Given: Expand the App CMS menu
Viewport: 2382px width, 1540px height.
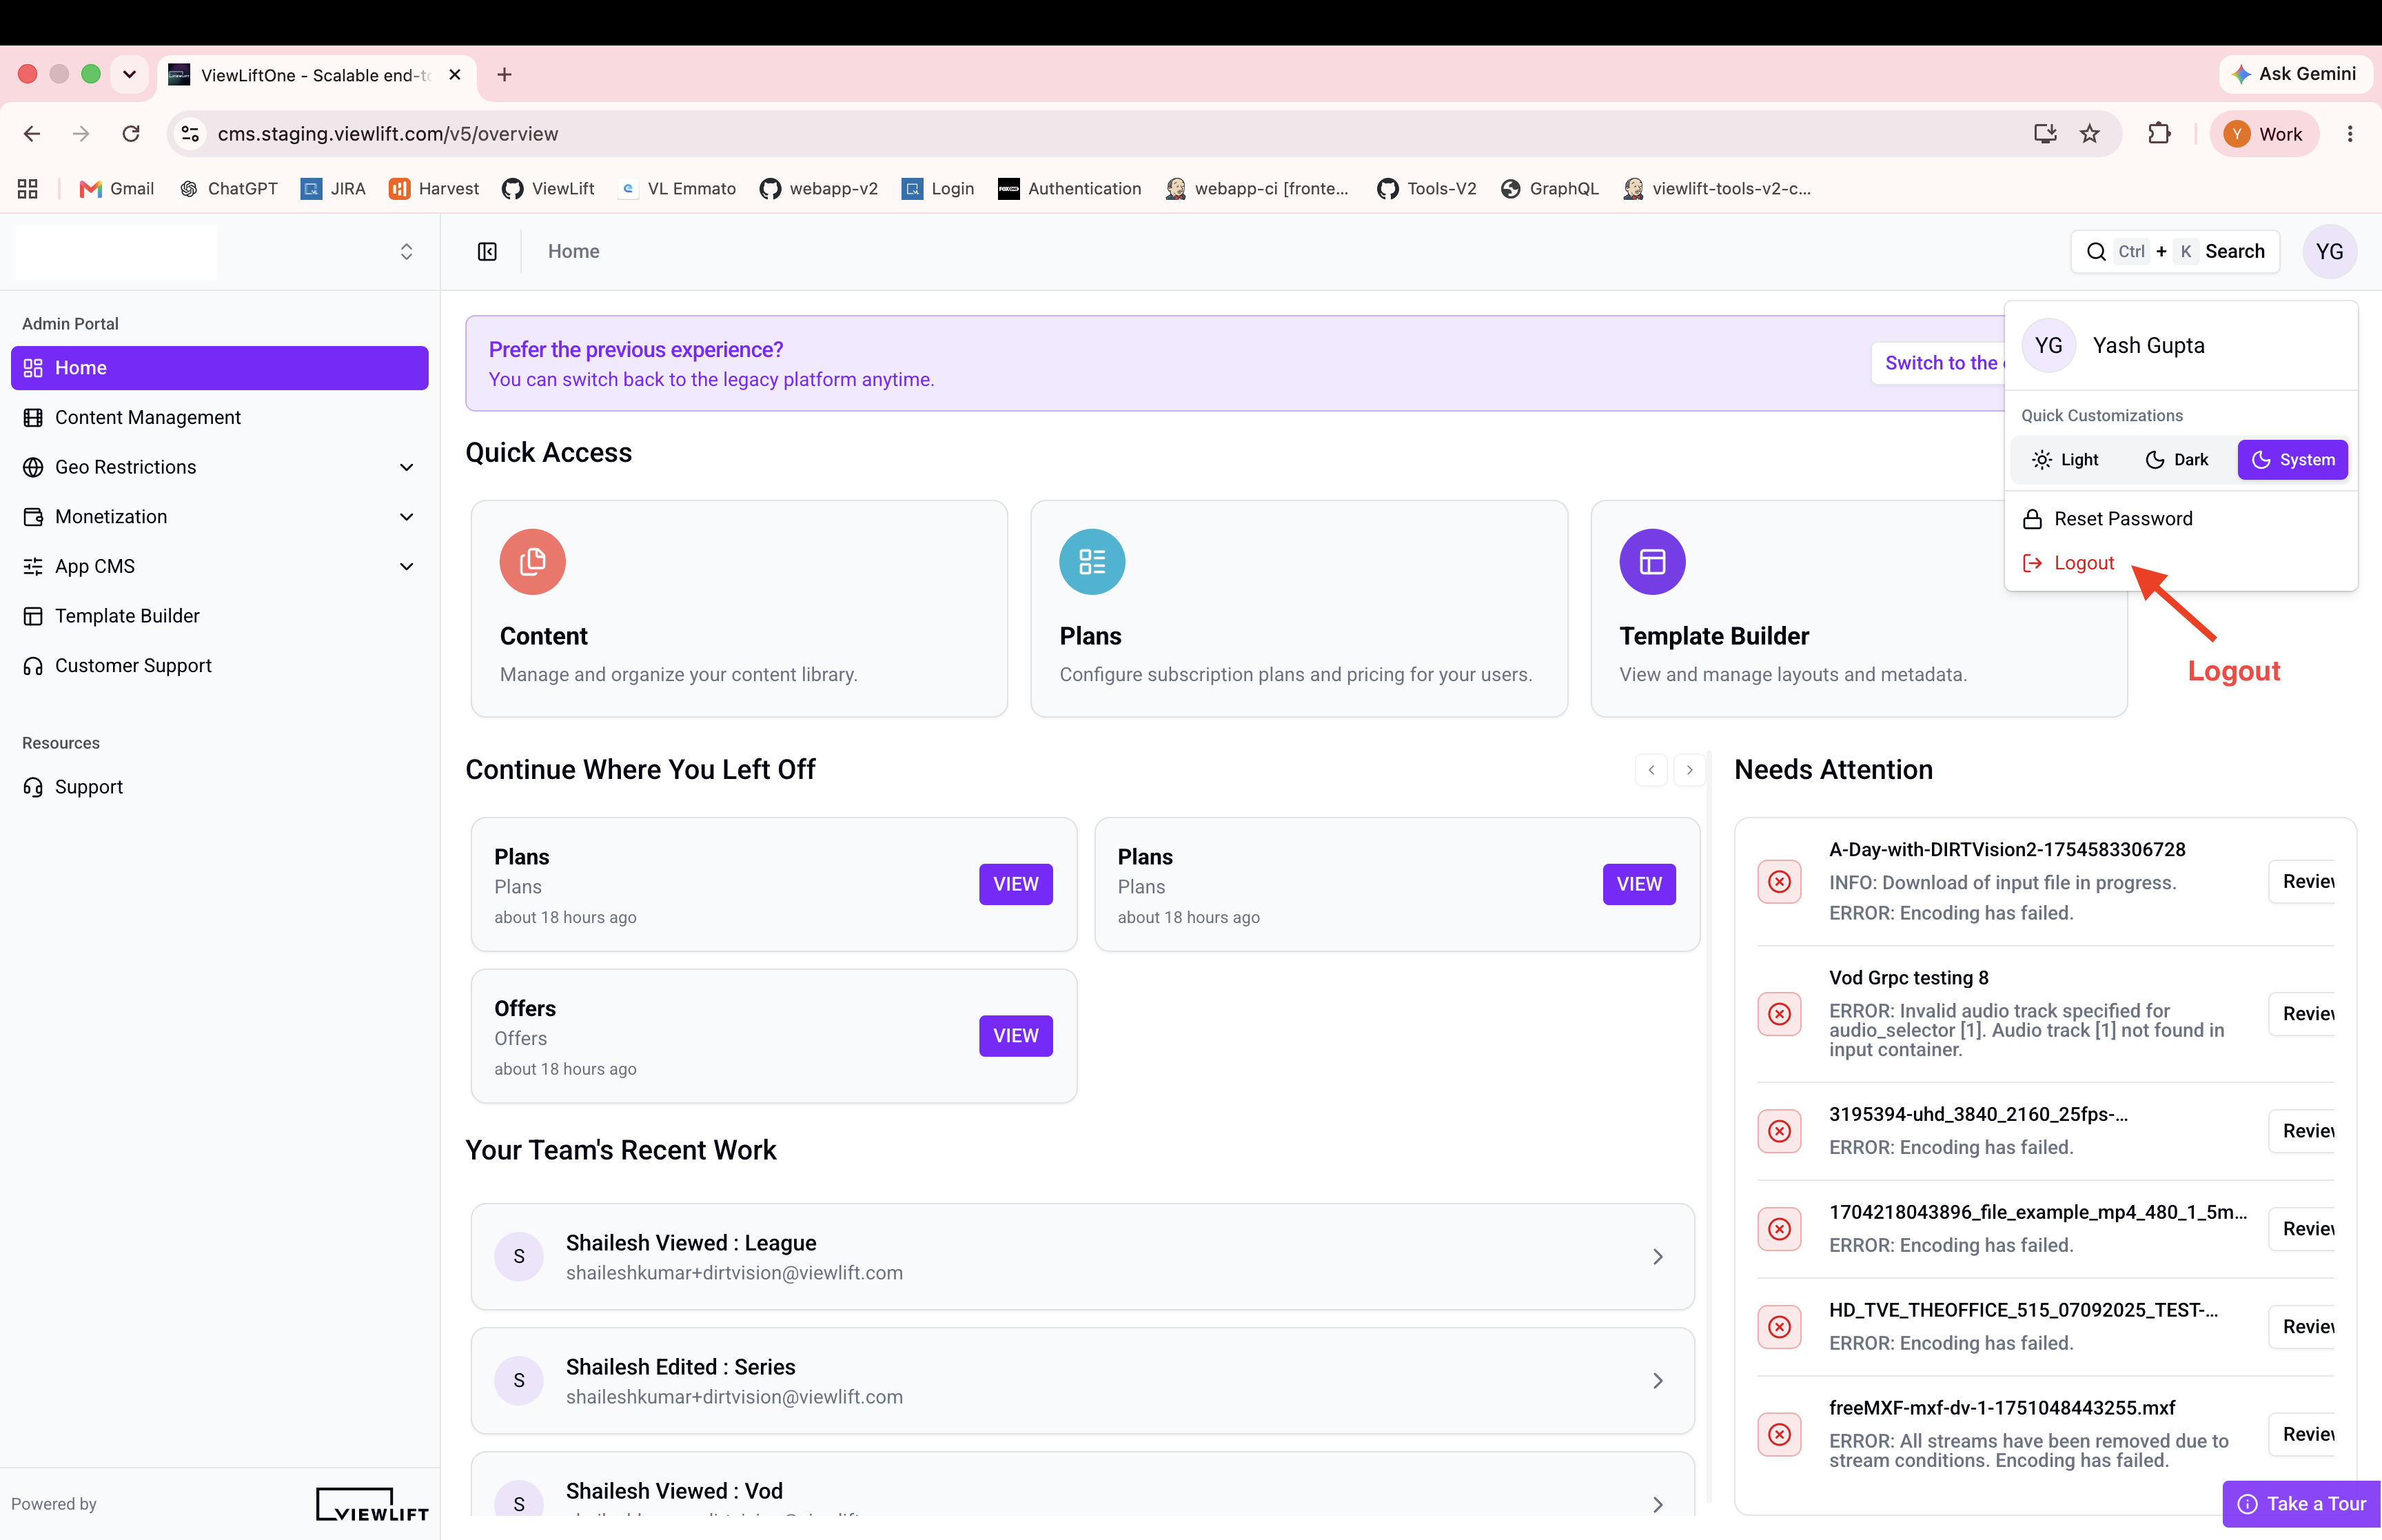Looking at the screenshot, I should (x=219, y=567).
